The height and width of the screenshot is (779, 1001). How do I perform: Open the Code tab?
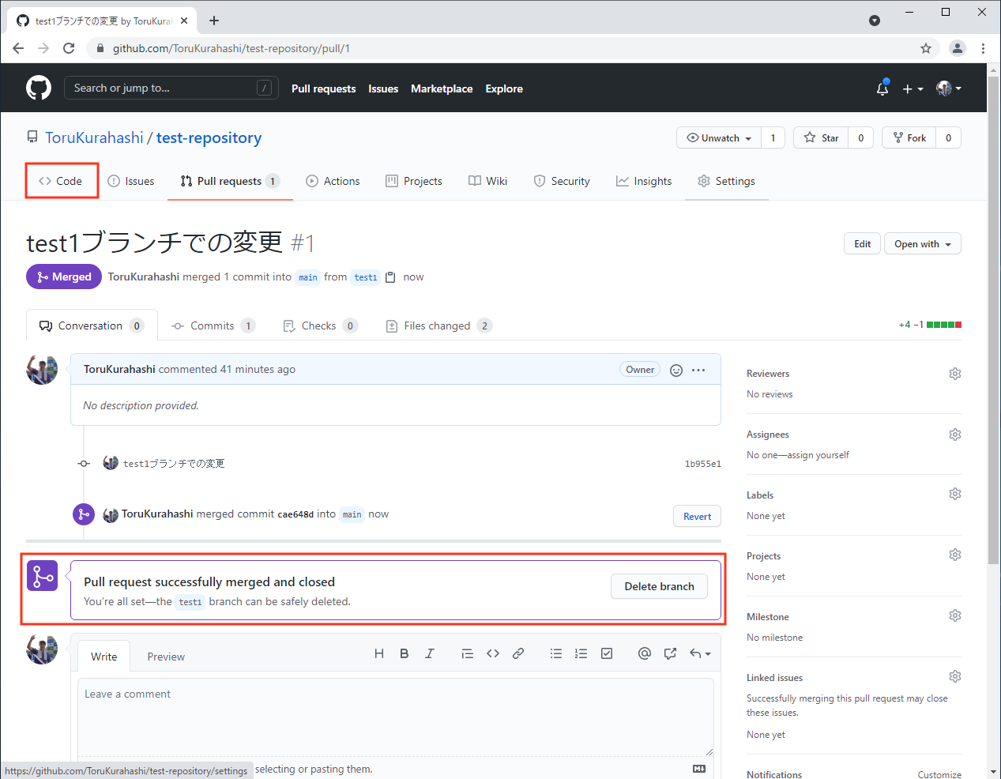[x=61, y=181]
